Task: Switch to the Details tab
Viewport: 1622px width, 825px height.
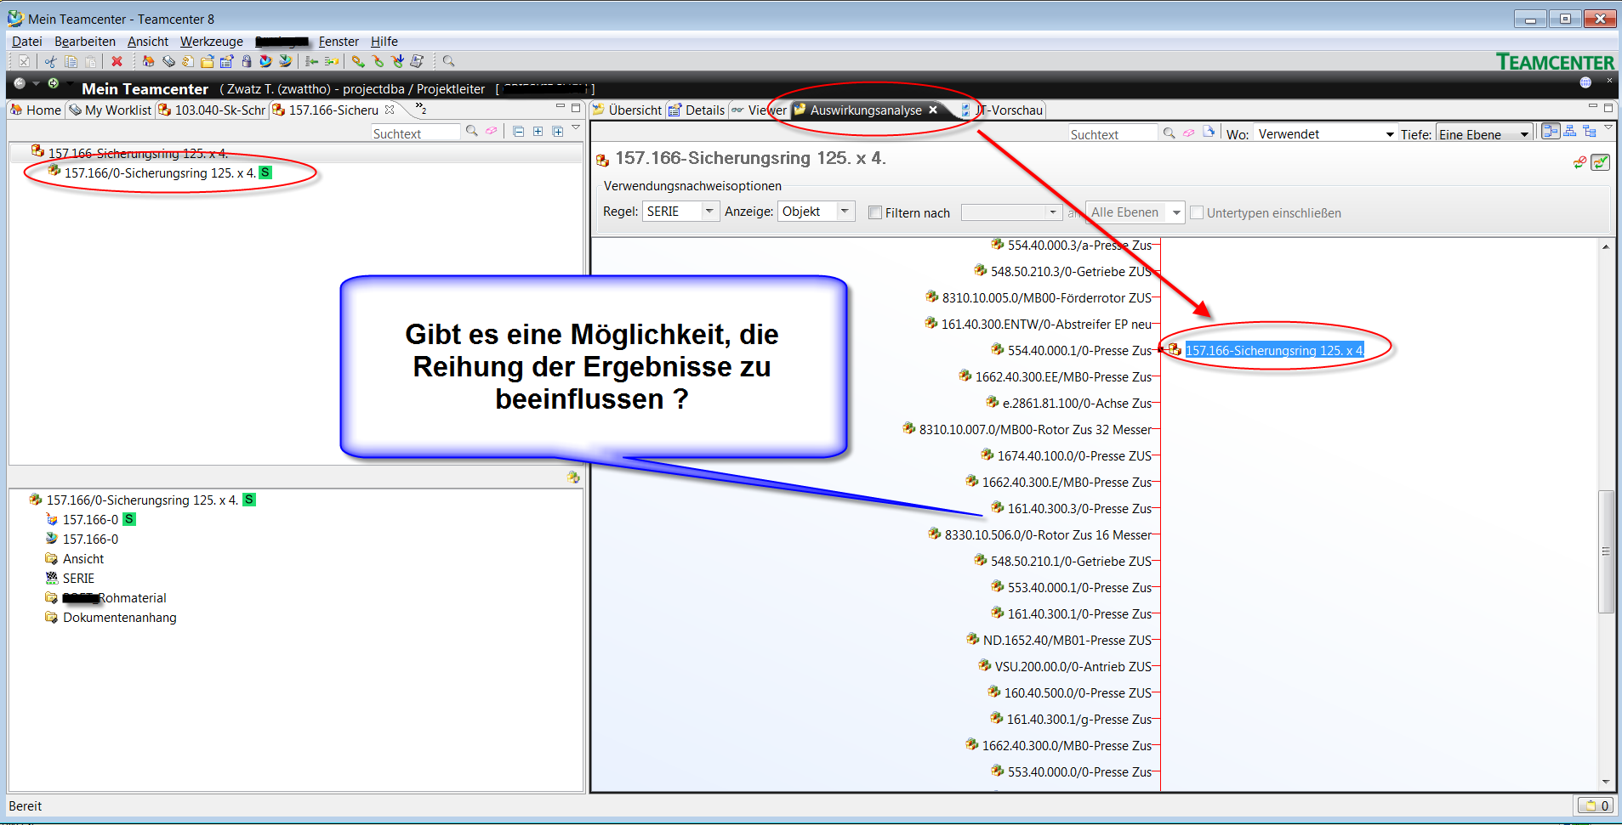Action: click(697, 110)
